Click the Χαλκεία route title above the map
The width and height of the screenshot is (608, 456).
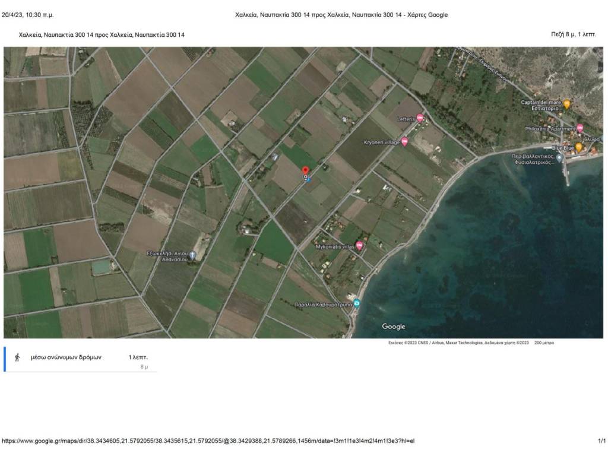(102, 35)
